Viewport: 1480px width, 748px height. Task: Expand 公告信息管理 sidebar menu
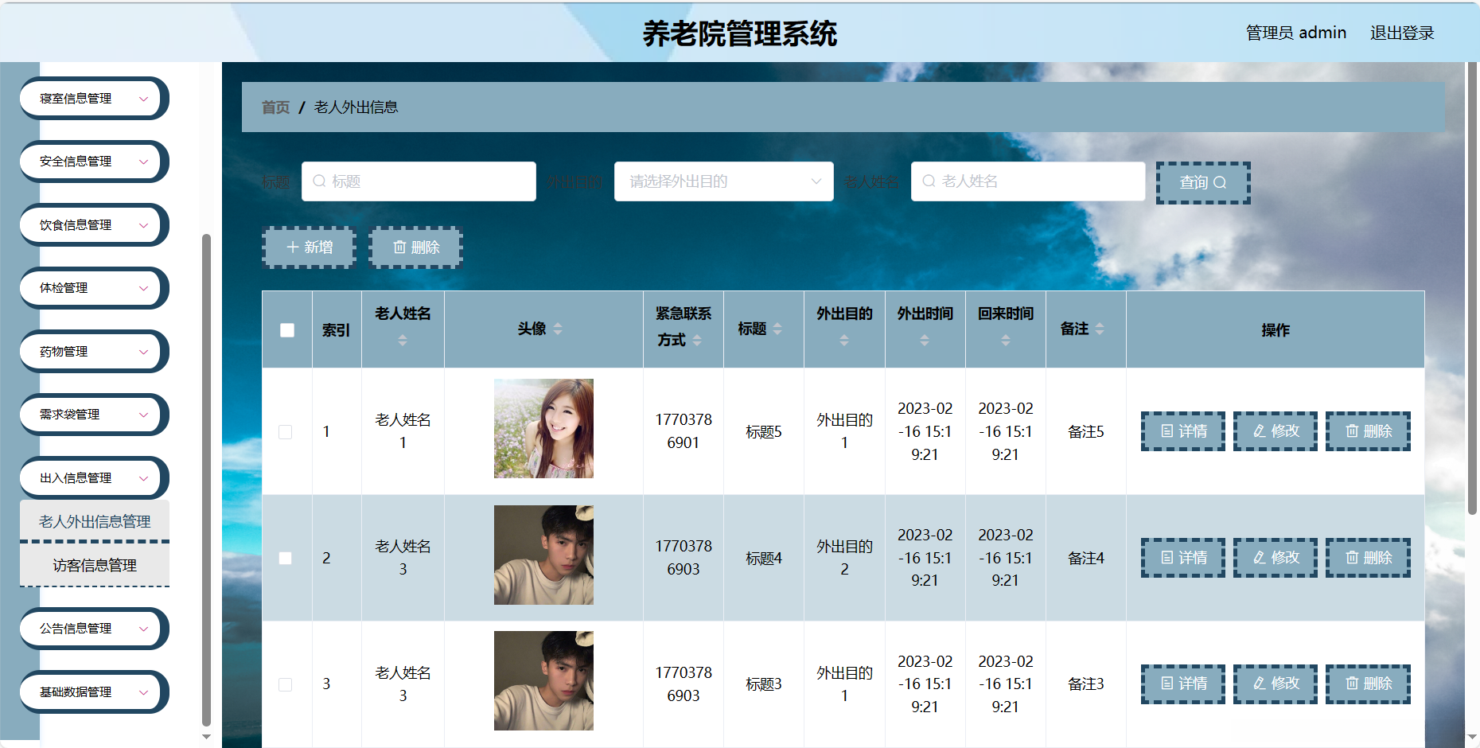point(94,629)
